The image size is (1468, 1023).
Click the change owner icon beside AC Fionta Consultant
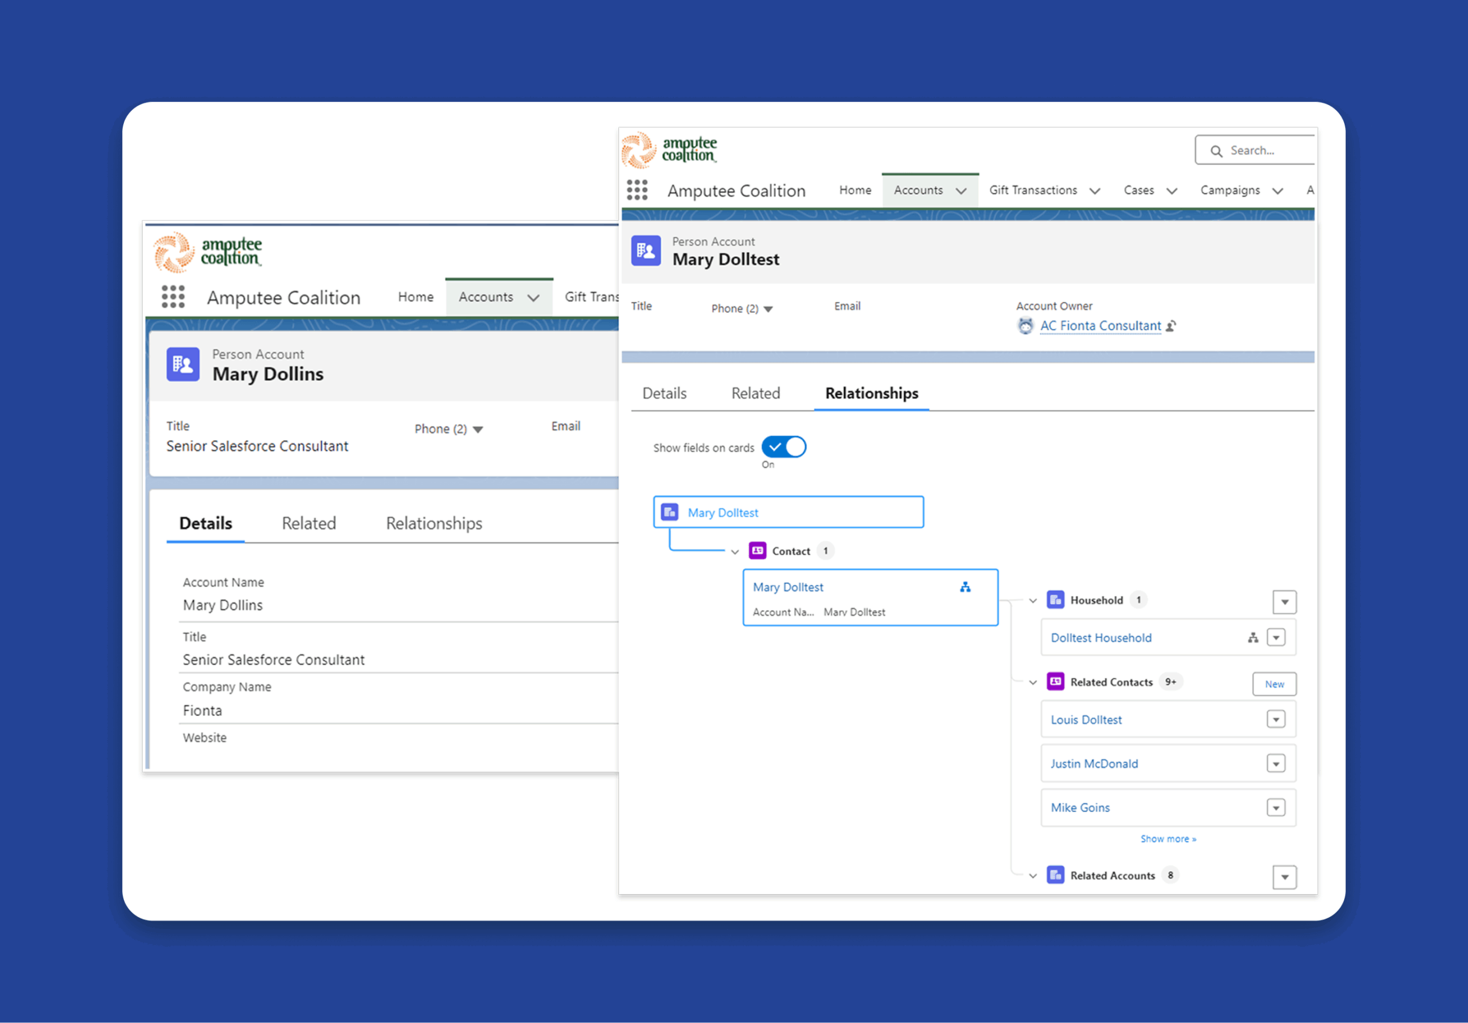point(1171,326)
